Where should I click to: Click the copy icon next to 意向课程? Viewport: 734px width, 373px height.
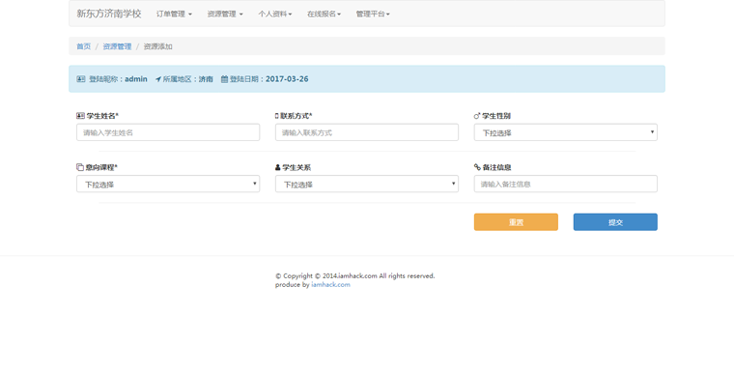(x=80, y=167)
